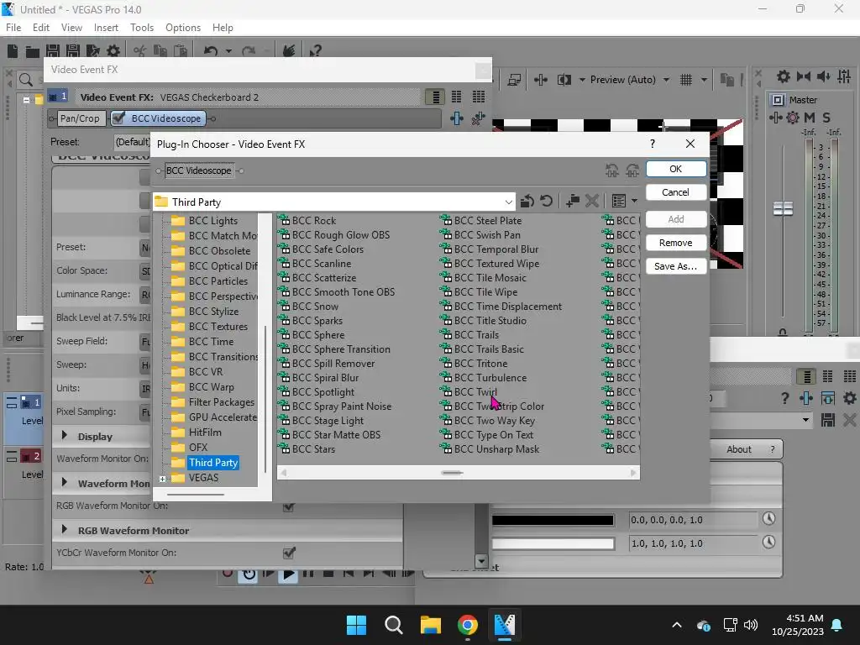The image size is (860, 645).
Task: Click the Plug-In Chain button in Video Event FX
Action: point(456,118)
